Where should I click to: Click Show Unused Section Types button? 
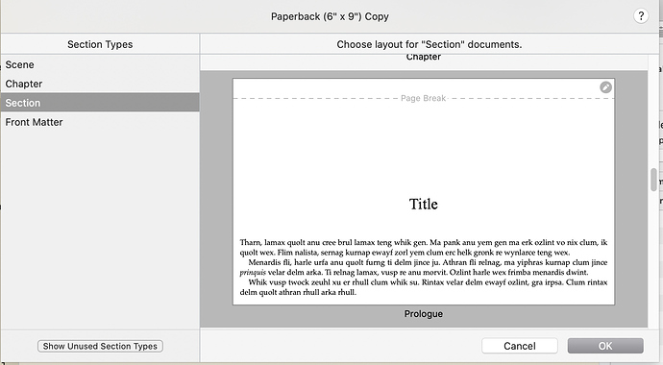click(100, 346)
